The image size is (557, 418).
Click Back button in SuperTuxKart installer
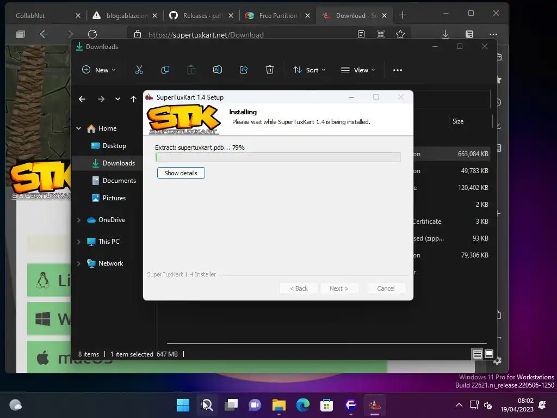click(299, 288)
